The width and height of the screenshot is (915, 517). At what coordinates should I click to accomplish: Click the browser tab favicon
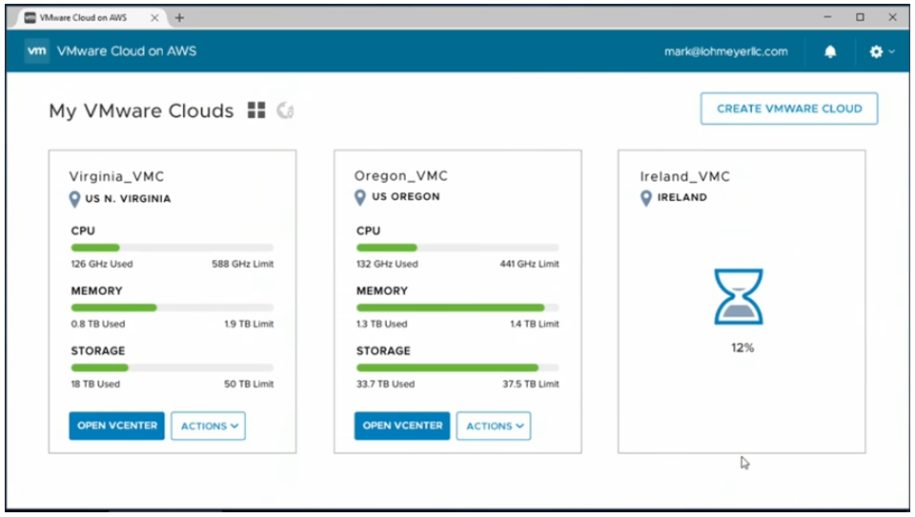pyautogui.click(x=30, y=17)
